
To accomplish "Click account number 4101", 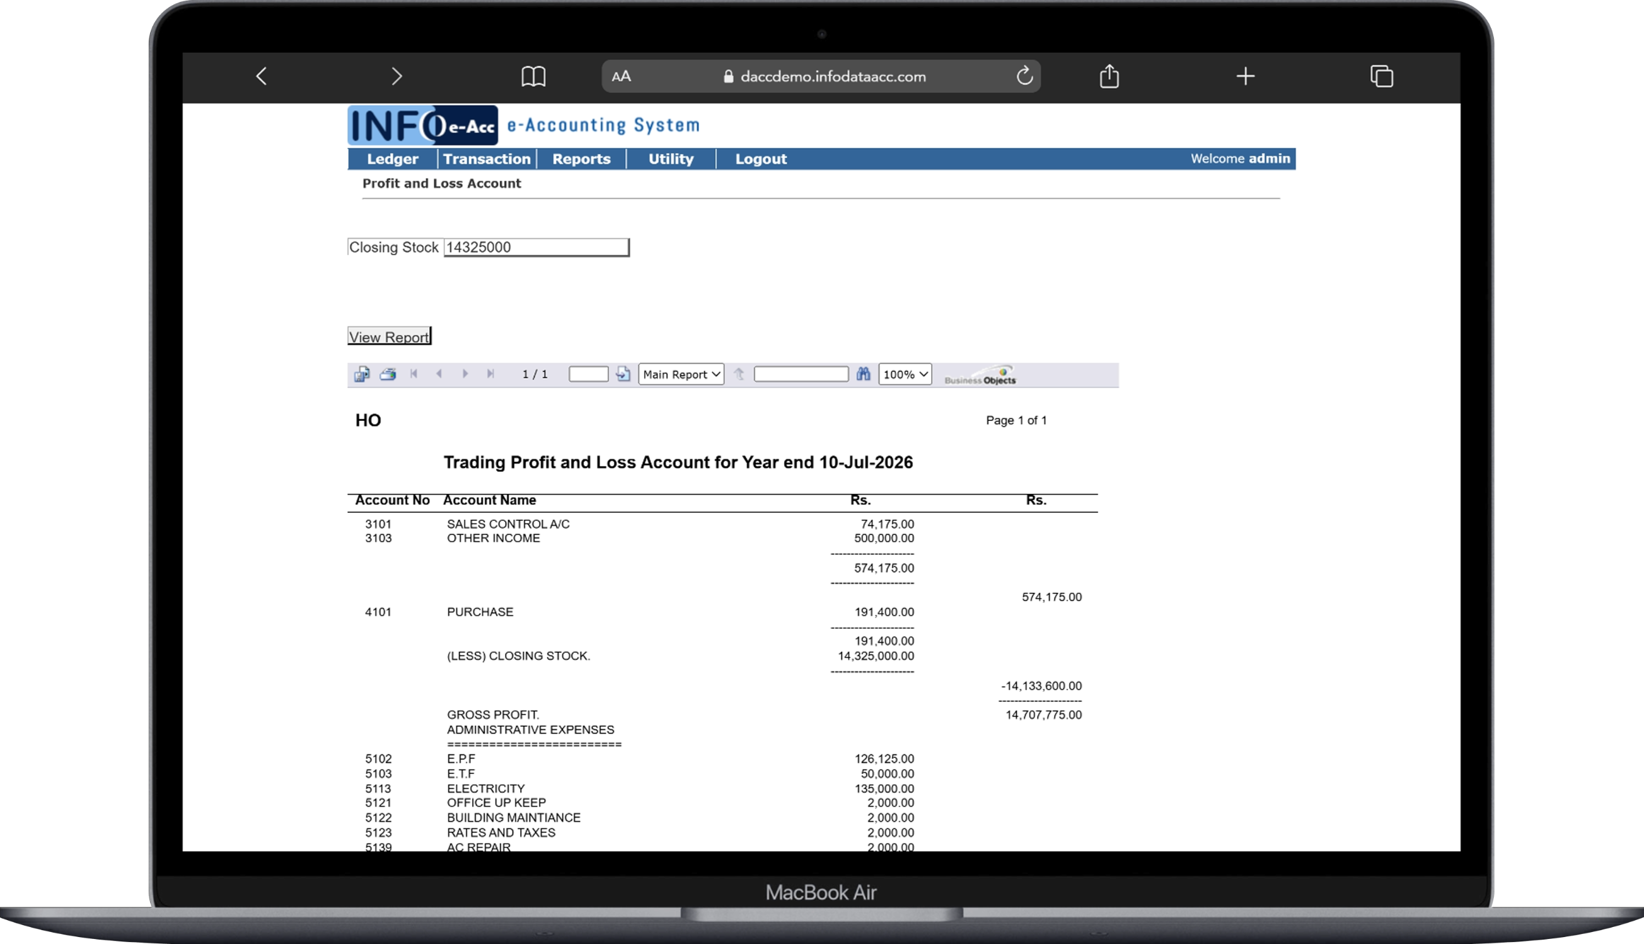I will pos(378,612).
